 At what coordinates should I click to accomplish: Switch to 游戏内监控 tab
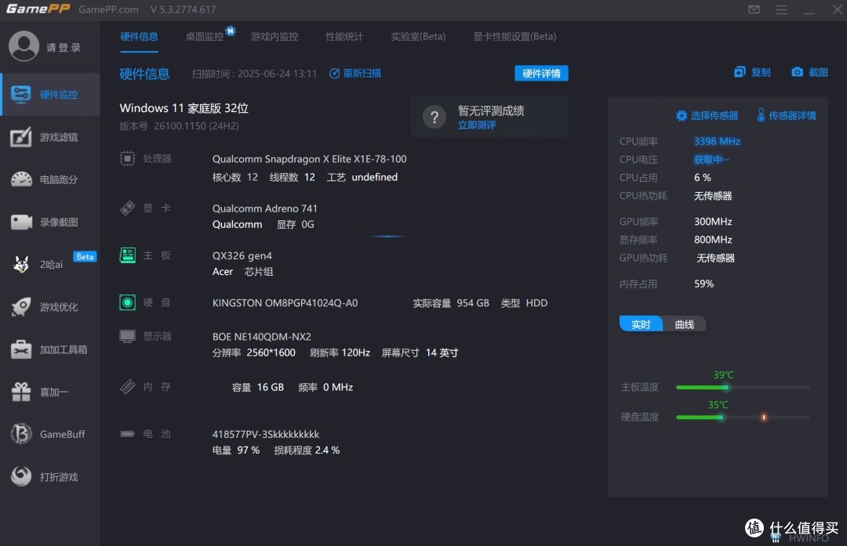pyautogui.click(x=274, y=37)
